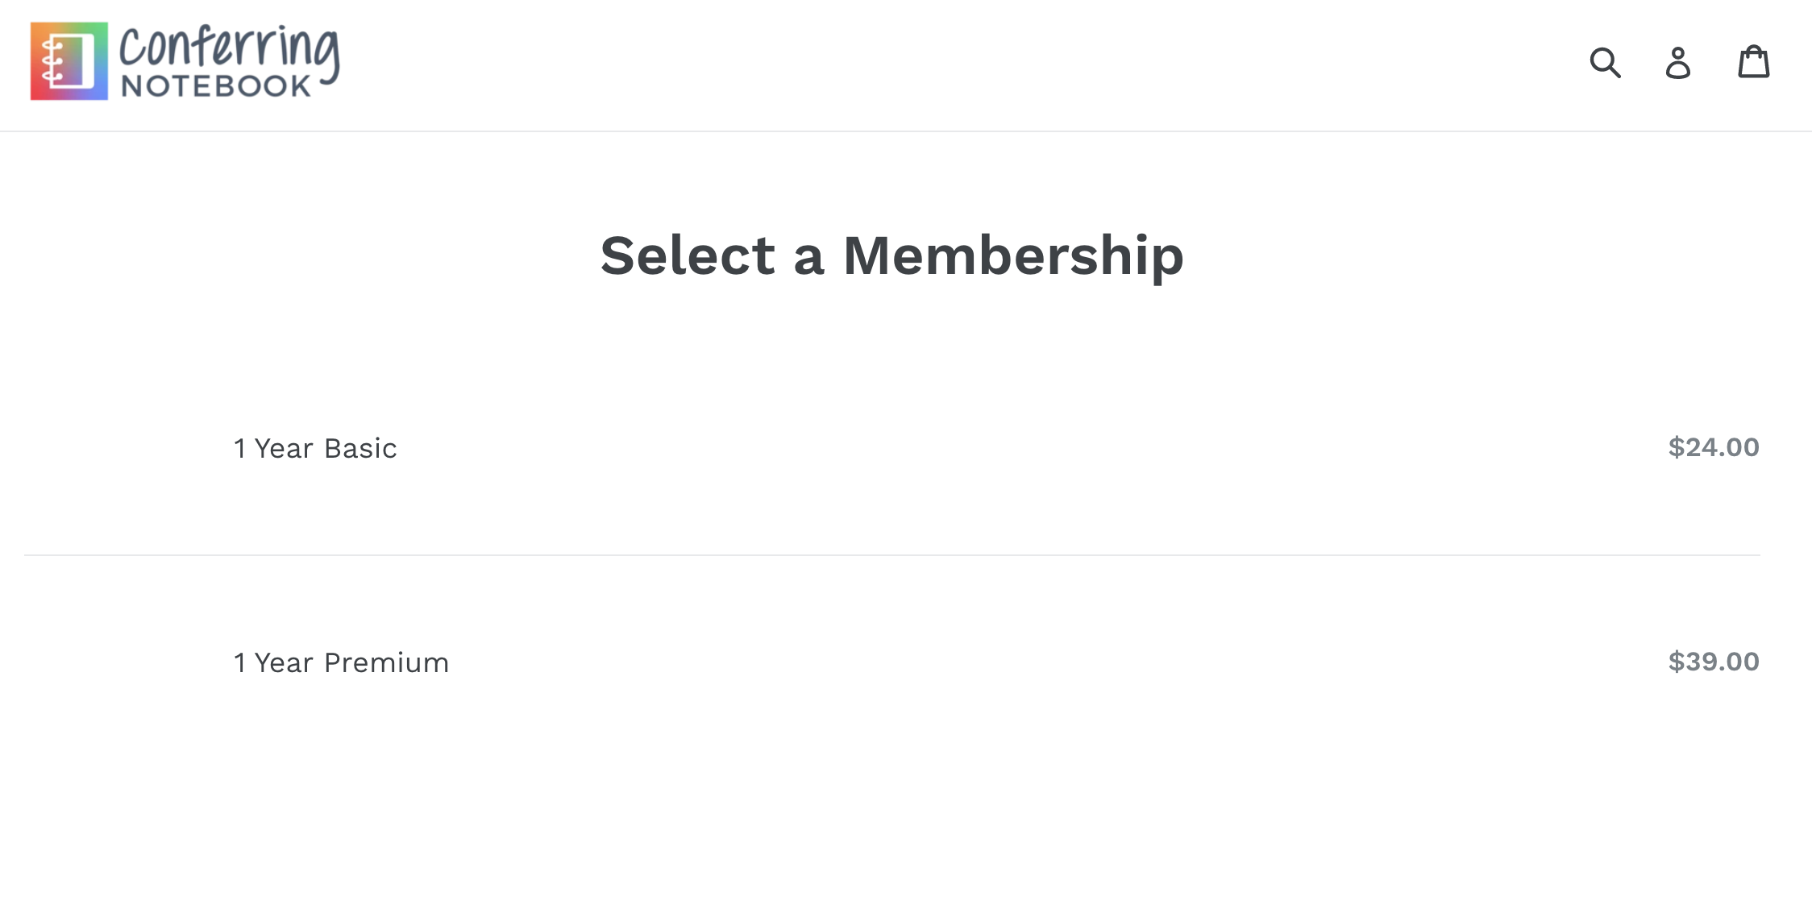The height and width of the screenshot is (909, 1812).
Task: Click the account login person icon
Action: coord(1678,63)
